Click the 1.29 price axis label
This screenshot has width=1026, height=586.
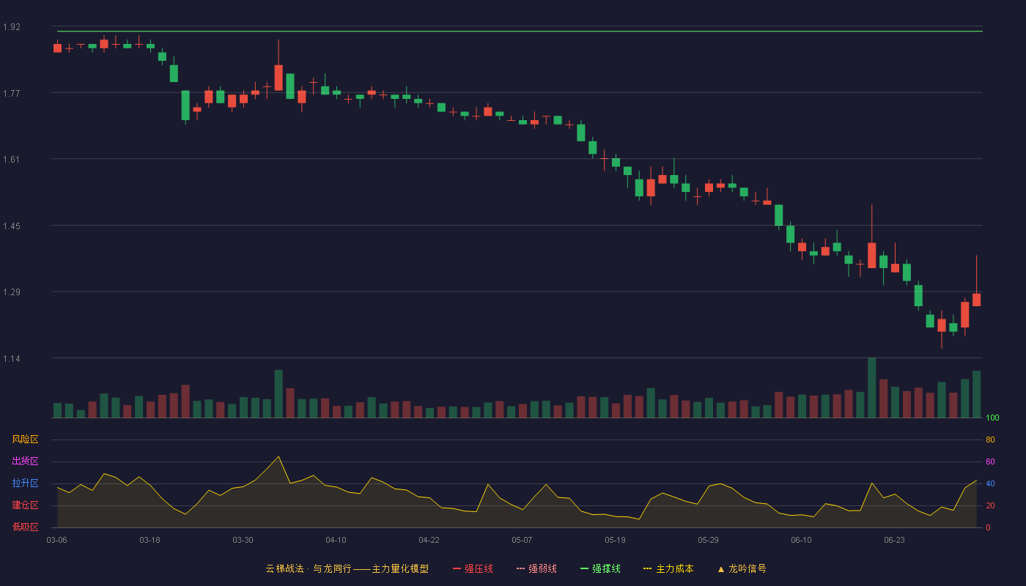click(12, 292)
